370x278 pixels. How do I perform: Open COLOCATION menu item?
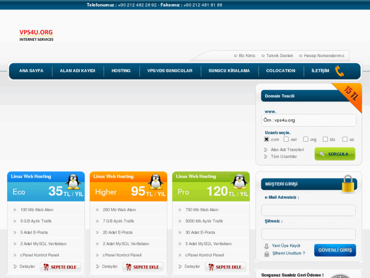point(281,71)
